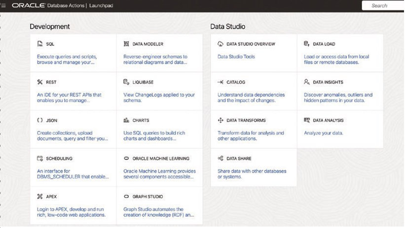This screenshot has height=228, width=405.
Task: Open the CATALOG card title
Action: pyautogui.click(x=236, y=82)
